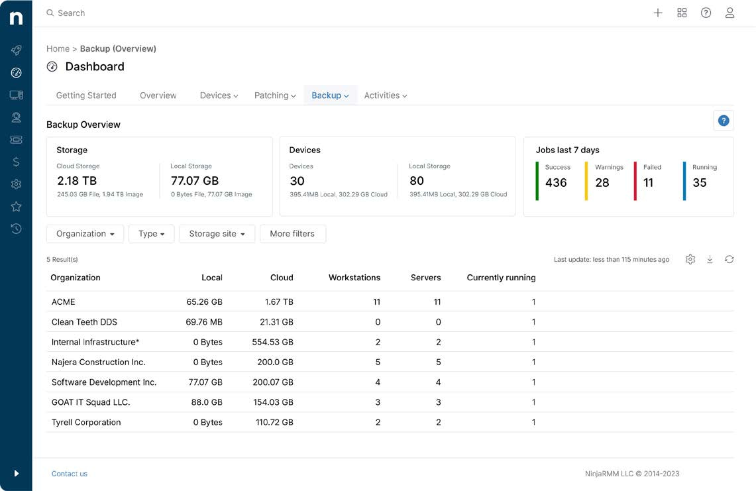Switch to the Overview tab

[158, 95]
